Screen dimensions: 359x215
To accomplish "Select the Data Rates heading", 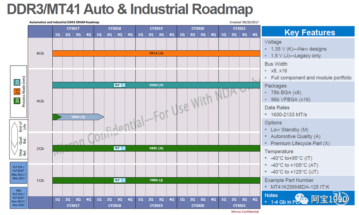I will (277, 107).
